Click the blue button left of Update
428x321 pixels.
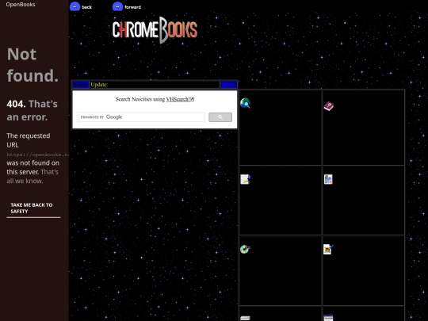point(81,85)
